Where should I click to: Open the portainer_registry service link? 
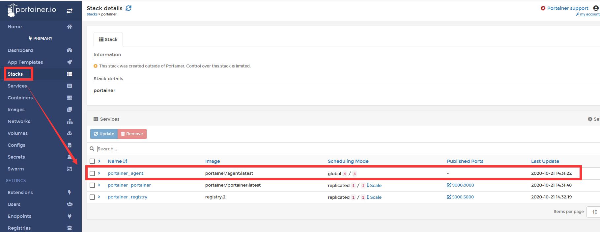pos(128,197)
